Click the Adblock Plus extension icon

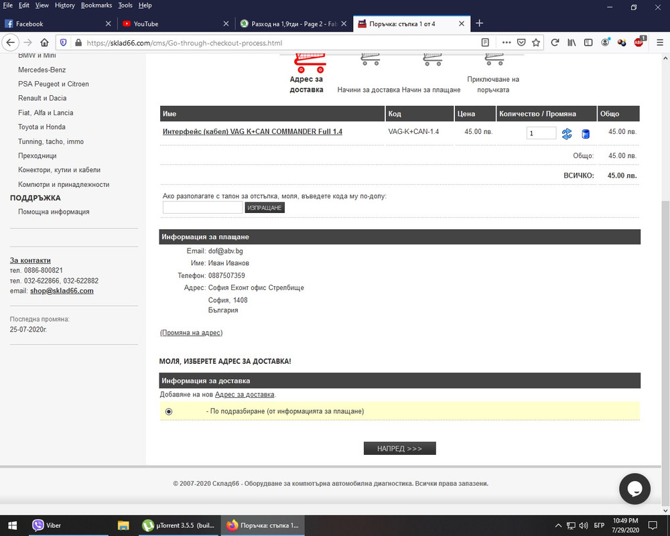tap(639, 42)
